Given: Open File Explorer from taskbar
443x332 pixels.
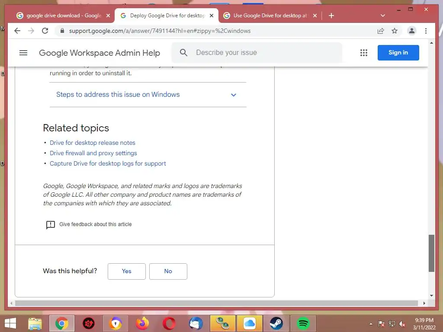Looking at the screenshot, I should pyautogui.click(x=35, y=323).
